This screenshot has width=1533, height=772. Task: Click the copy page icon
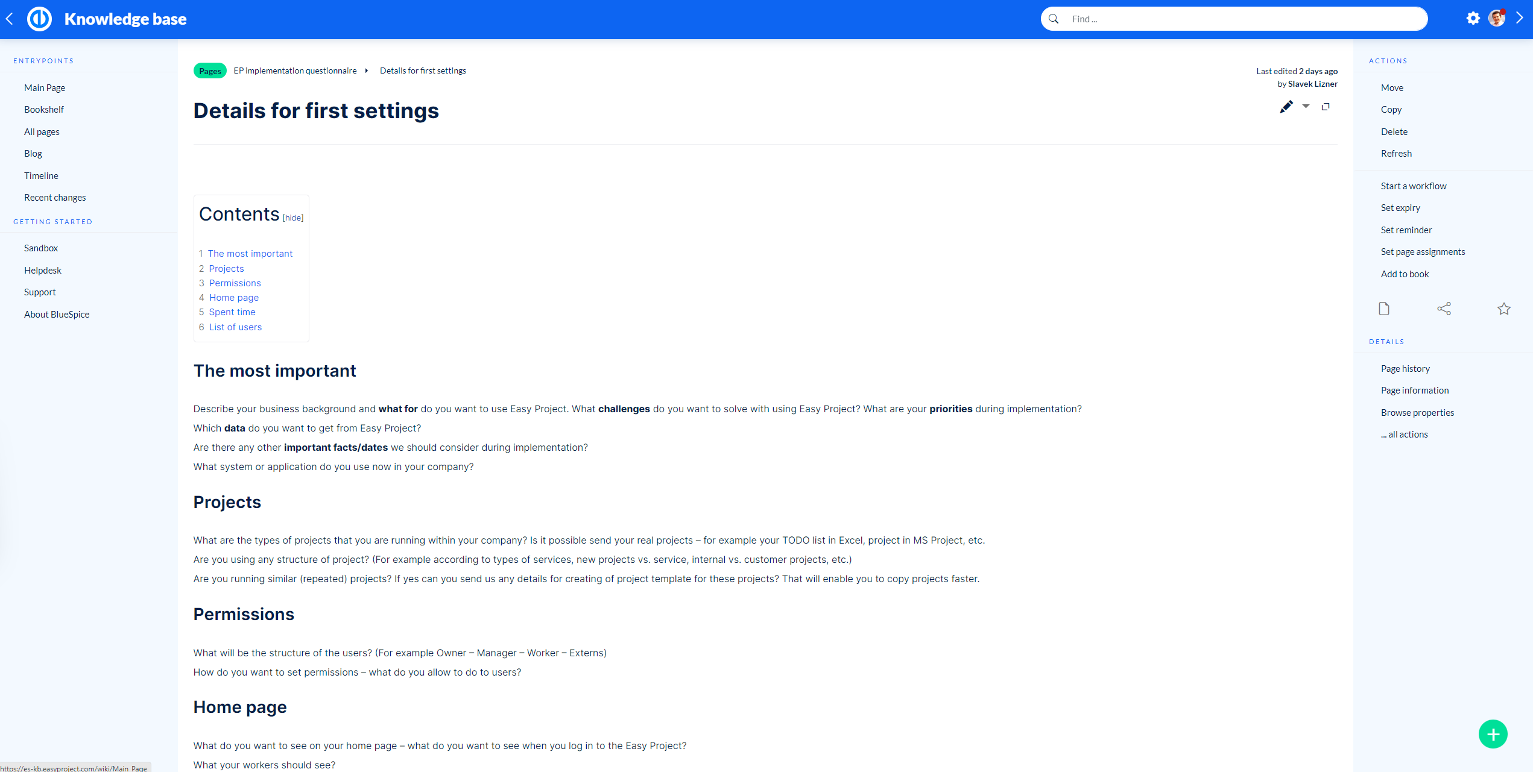tap(1327, 107)
